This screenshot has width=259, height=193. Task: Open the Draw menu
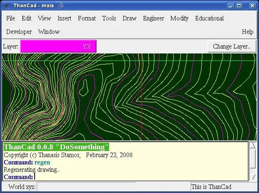129,18
